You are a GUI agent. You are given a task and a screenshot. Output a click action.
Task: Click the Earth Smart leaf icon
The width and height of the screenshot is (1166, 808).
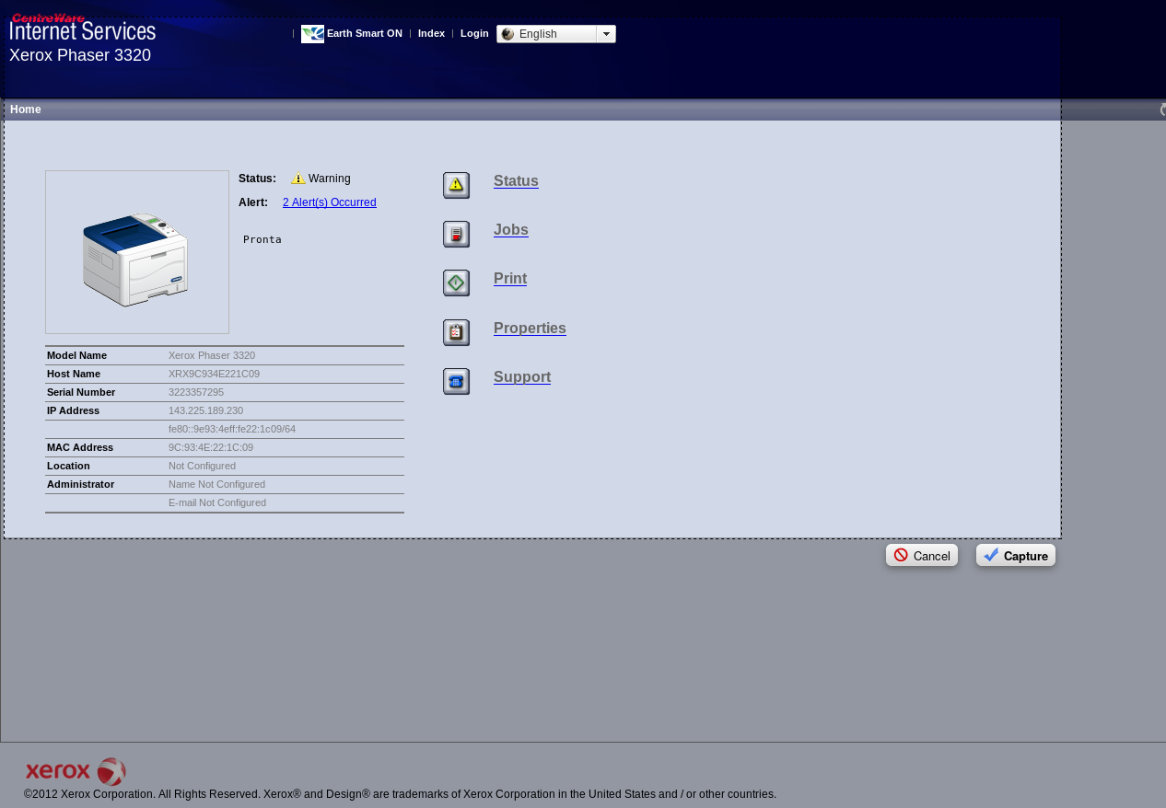[312, 34]
